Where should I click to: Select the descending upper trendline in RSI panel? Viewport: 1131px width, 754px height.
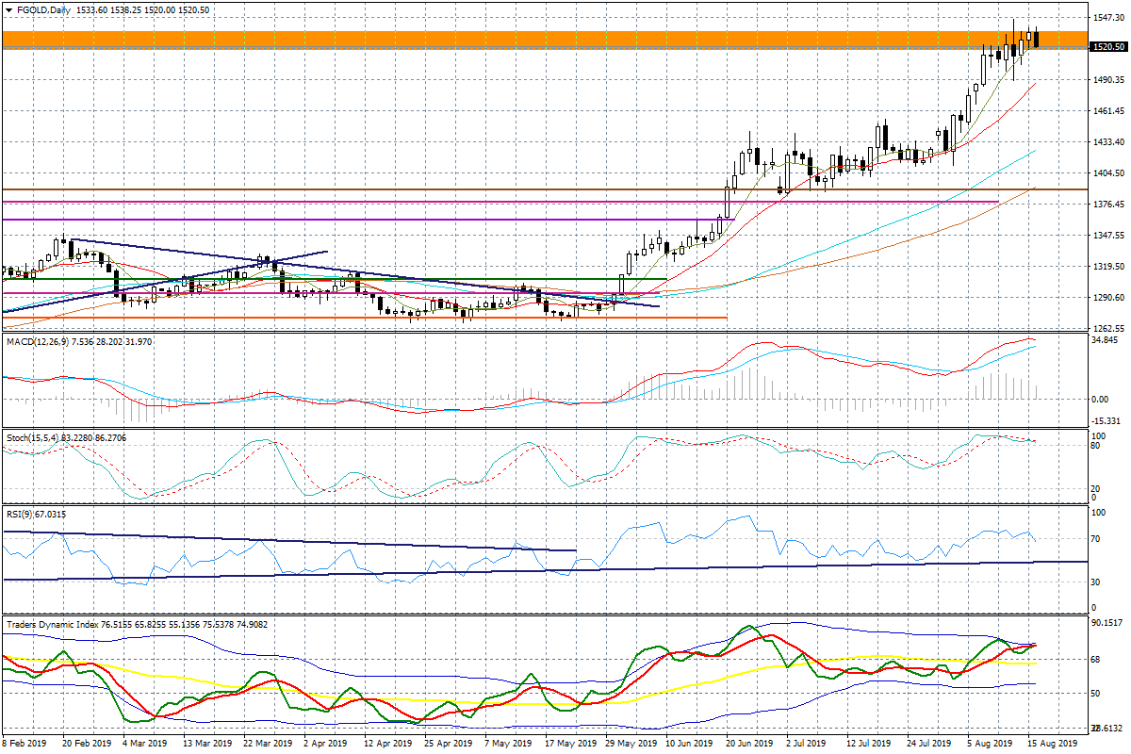pyautogui.click(x=283, y=541)
